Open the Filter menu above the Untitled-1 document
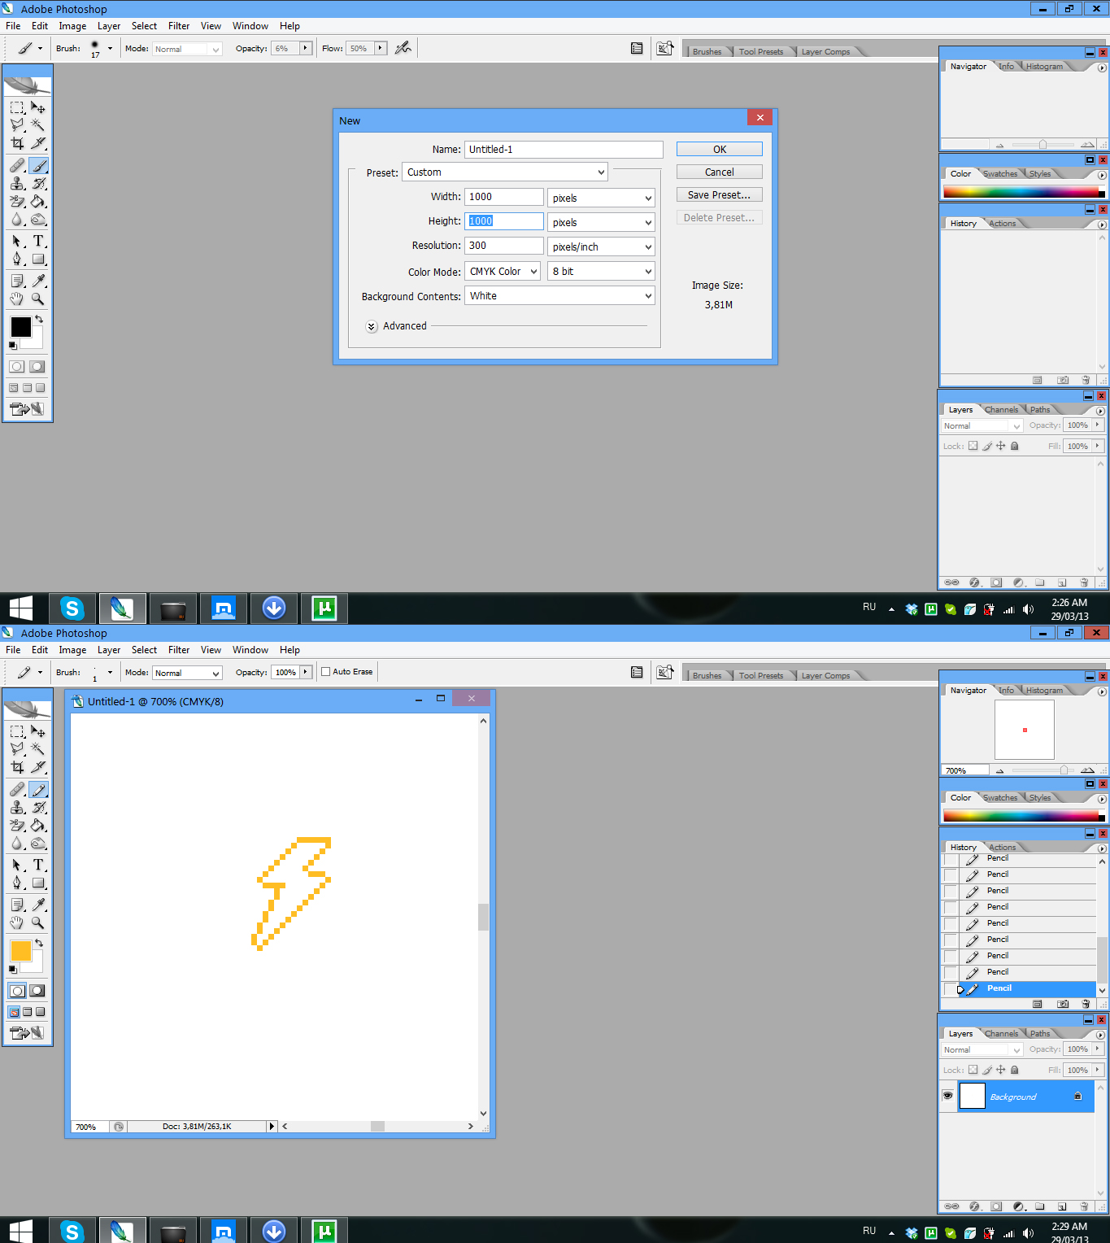1110x1243 pixels. click(179, 650)
